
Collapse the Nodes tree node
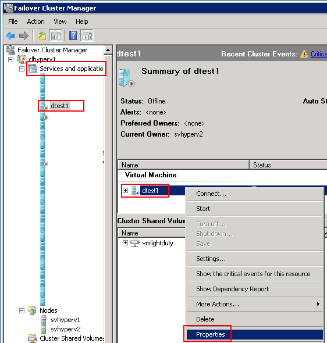(22, 310)
